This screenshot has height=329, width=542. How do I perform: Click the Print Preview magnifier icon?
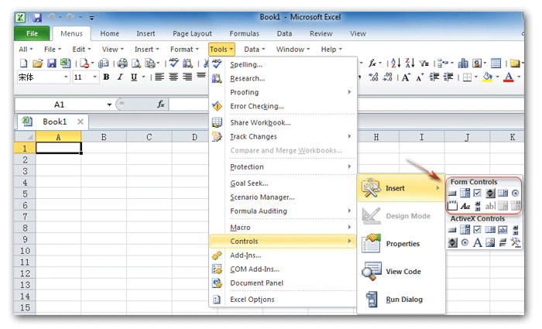point(136,63)
